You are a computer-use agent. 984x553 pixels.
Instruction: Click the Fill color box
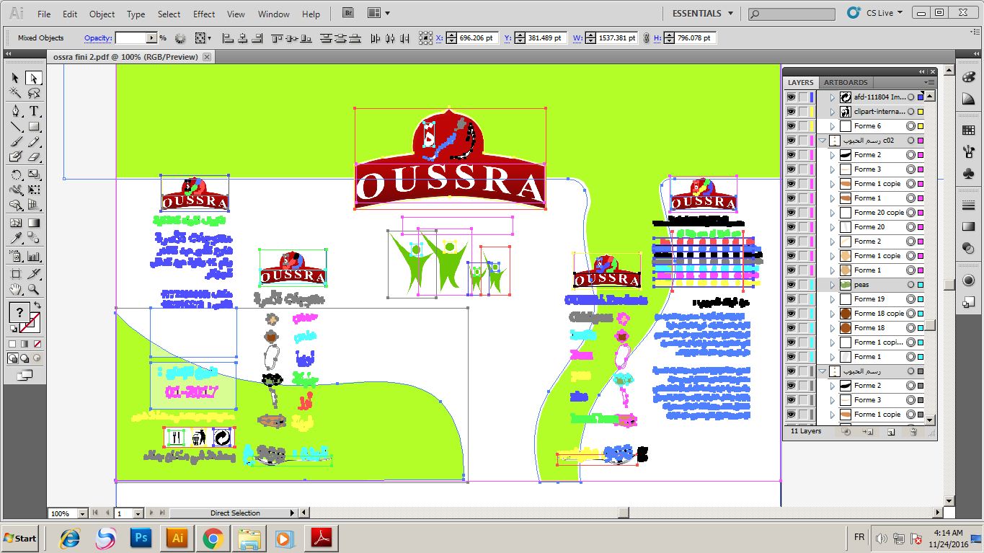pos(20,313)
